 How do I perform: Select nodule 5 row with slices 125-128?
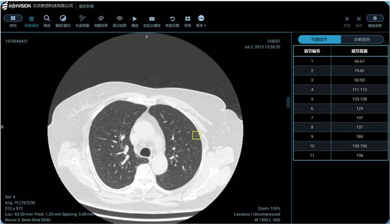point(341,99)
